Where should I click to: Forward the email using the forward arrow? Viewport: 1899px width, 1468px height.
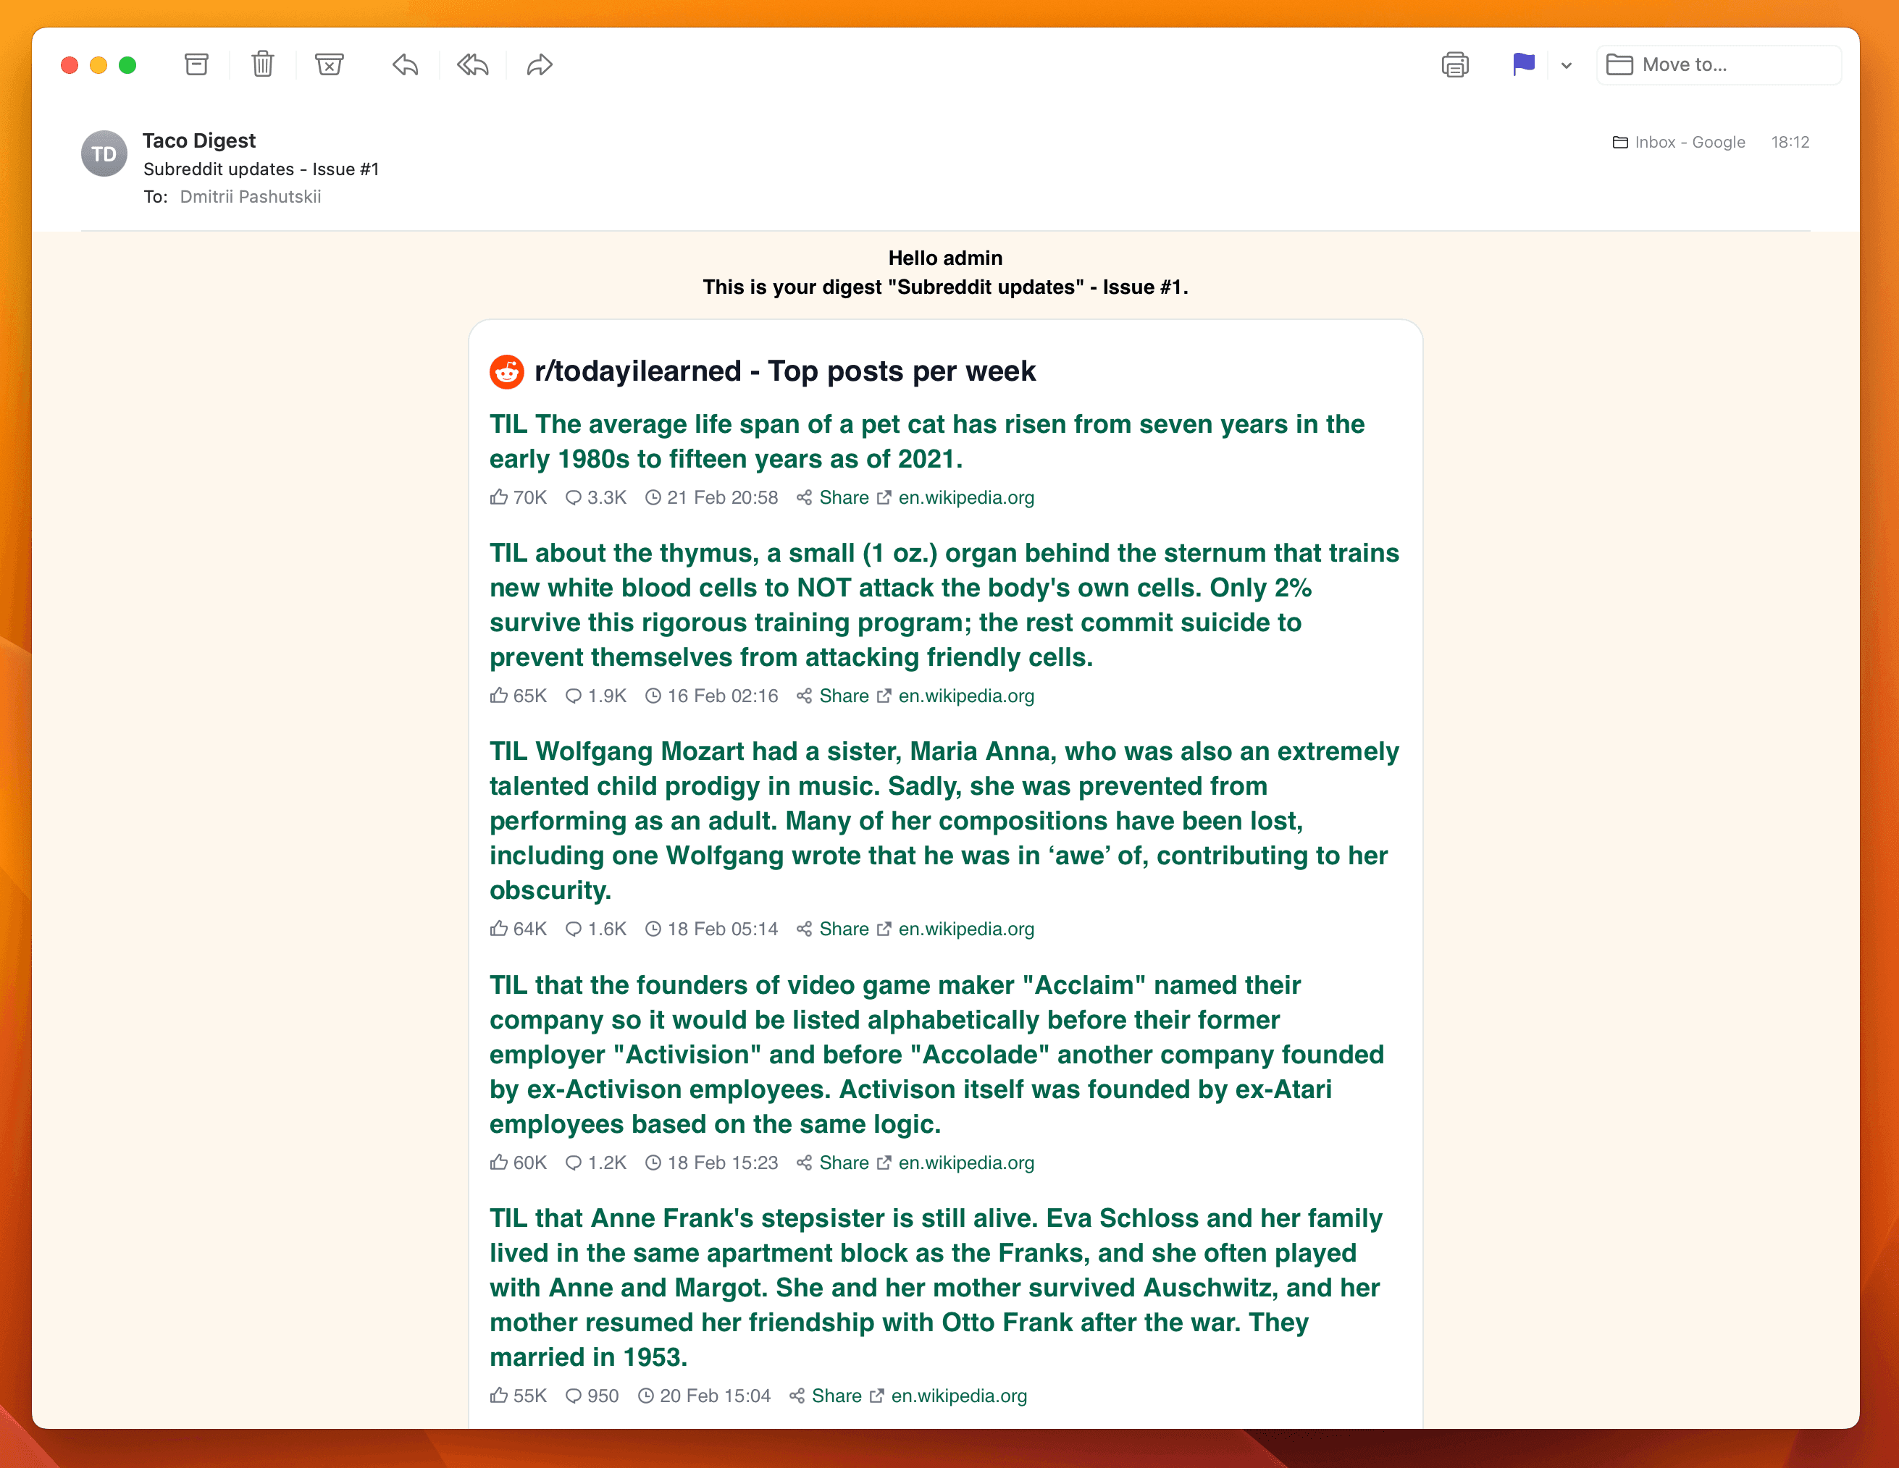pyautogui.click(x=540, y=64)
